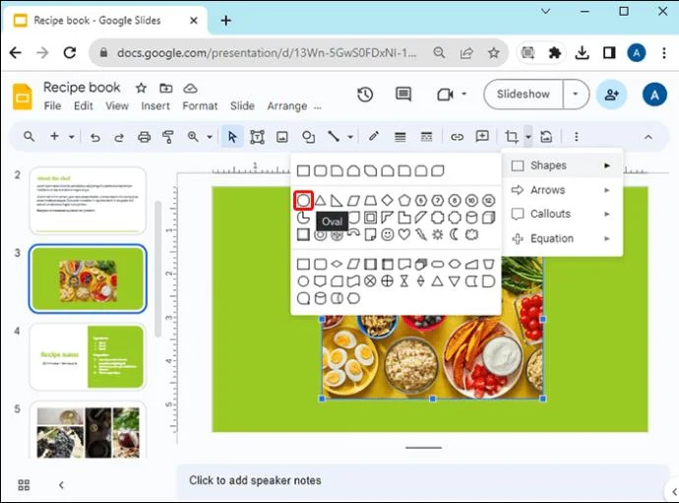
Task: Click the Slideshow button
Action: click(x=524, y=94)
